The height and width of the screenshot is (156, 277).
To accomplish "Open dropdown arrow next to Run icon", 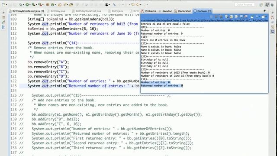I will (x=30, y=5).
